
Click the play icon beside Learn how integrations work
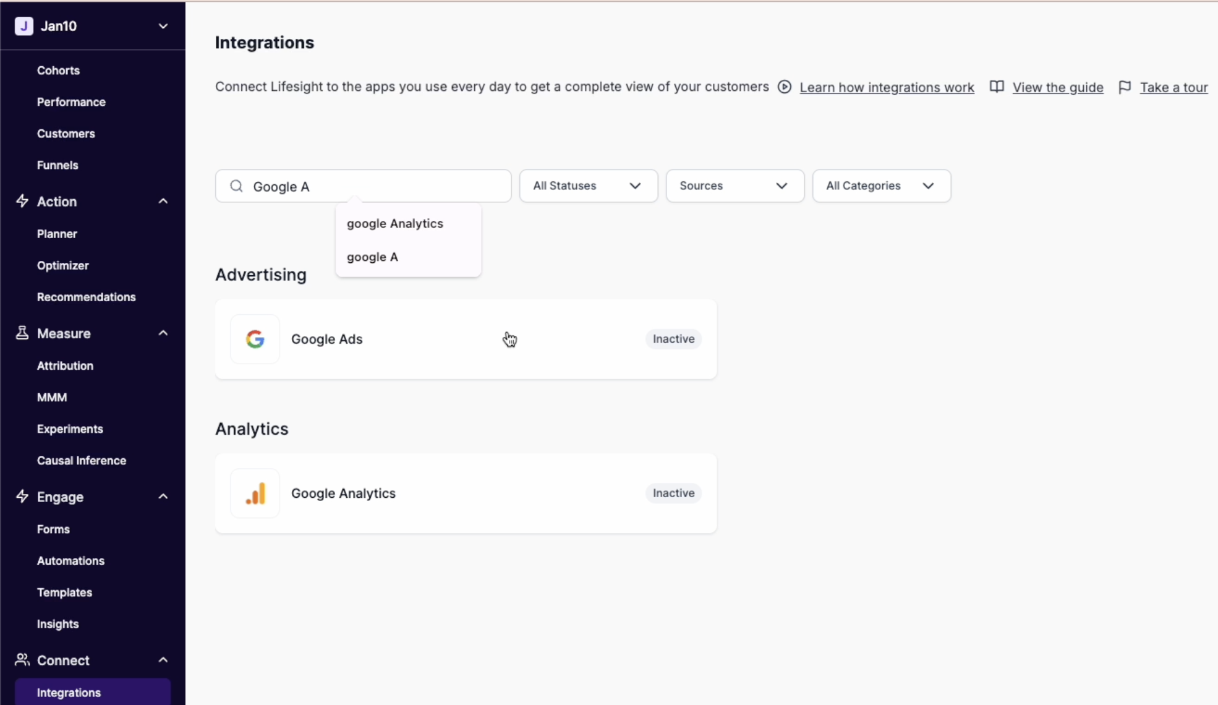[784, 87]
